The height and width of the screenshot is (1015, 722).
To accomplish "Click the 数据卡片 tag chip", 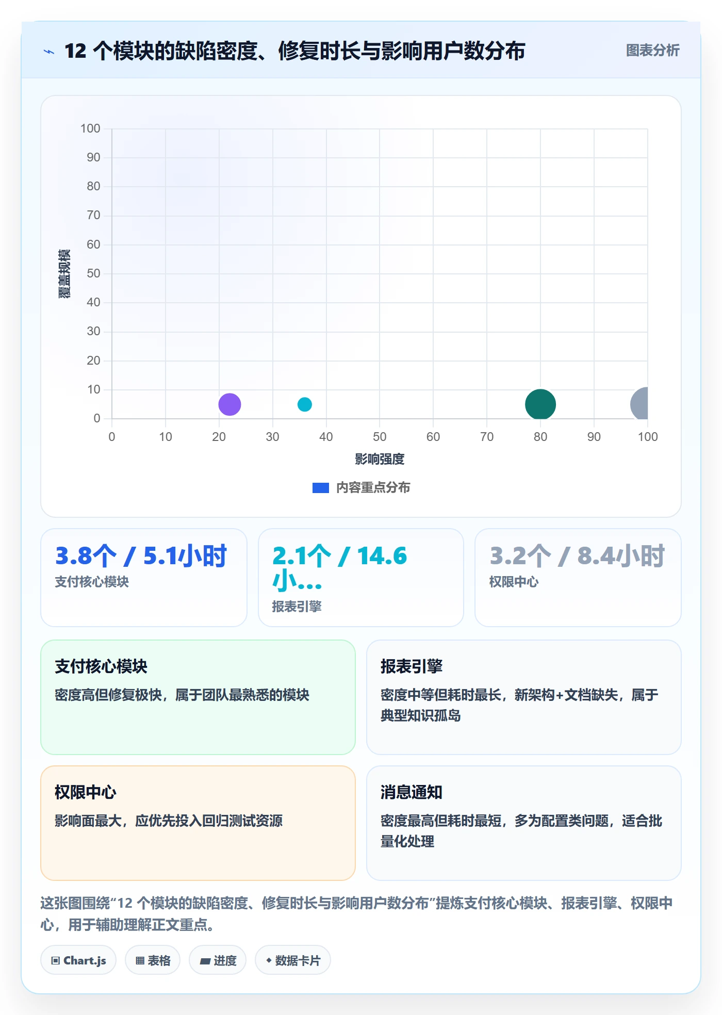I will pos(293,960).
